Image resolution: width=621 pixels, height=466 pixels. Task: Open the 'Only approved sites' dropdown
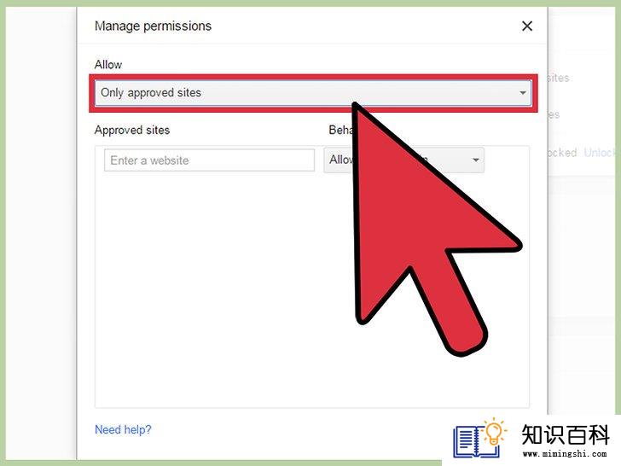(312, 93)
